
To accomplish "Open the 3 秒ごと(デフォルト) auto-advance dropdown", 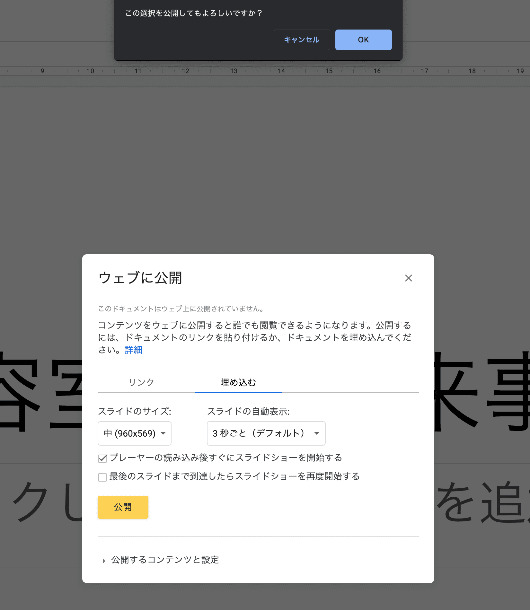I will (x=266, y=433).
